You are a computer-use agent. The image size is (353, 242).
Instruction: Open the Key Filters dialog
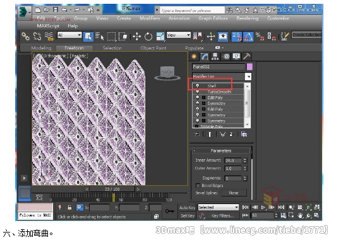[223, 215]
